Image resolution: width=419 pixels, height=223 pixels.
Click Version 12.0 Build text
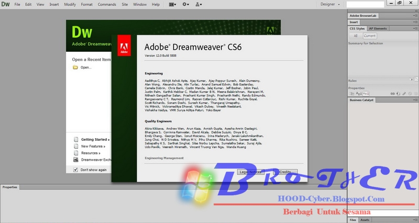pos(161,55)
